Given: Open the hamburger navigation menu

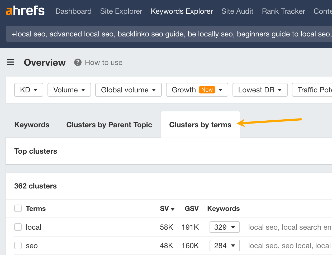Looking at the screenshot, I should coord(10,62).
